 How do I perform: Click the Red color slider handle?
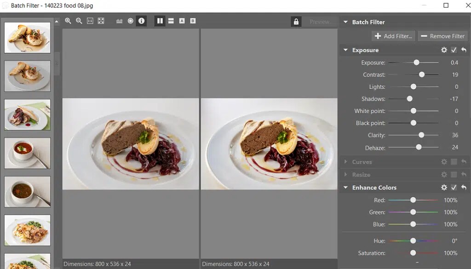[413, 200]
